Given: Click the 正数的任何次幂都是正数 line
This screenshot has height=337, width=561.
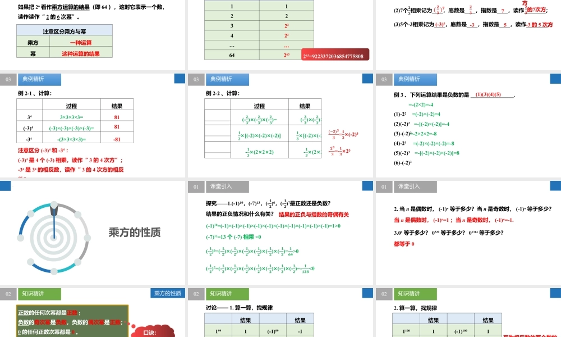Looking at the screenshot, I should [49, 313].
